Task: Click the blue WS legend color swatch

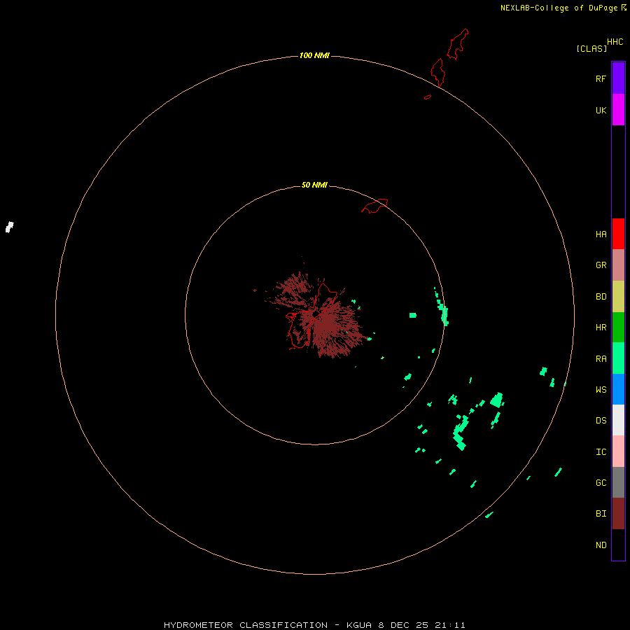Action: [618, 389]
